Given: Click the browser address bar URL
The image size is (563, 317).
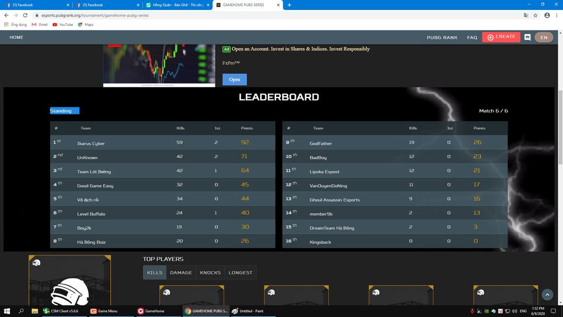Looking at the screenshot, I should (95, 15).
